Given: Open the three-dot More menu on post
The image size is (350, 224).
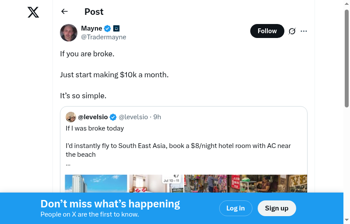Looking at the screenshot, I should pyautogui.click(x=304, y=31).
